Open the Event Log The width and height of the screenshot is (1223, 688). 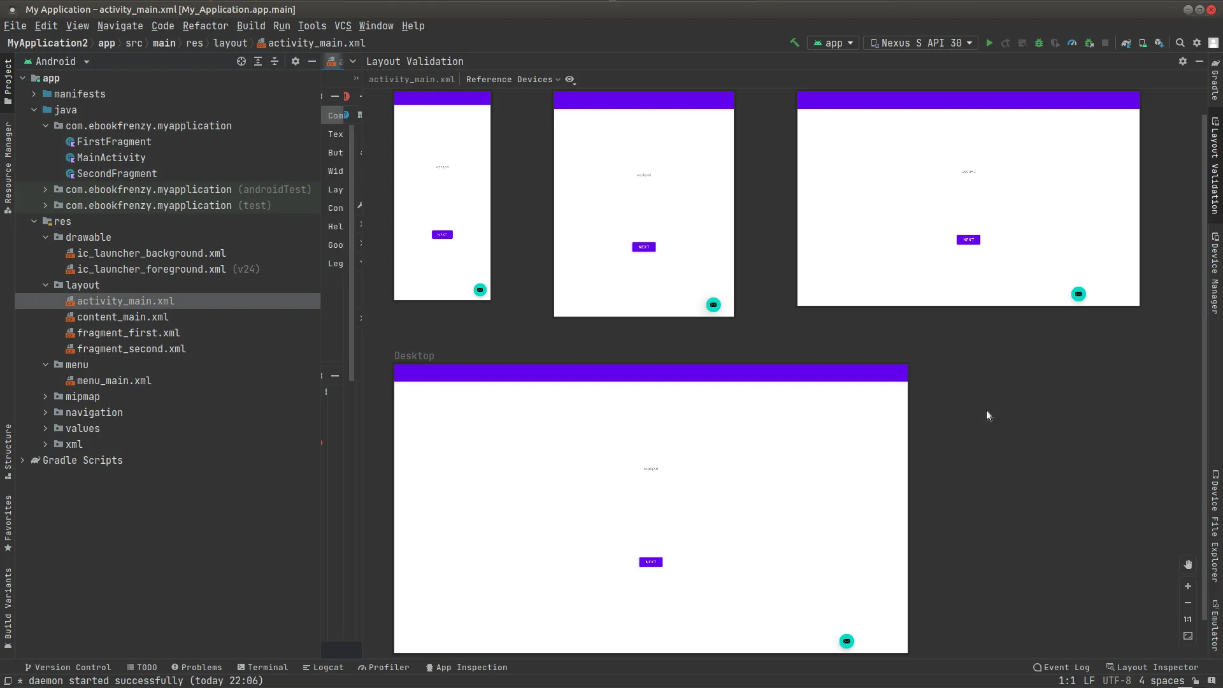click(x=1061, y=667)
